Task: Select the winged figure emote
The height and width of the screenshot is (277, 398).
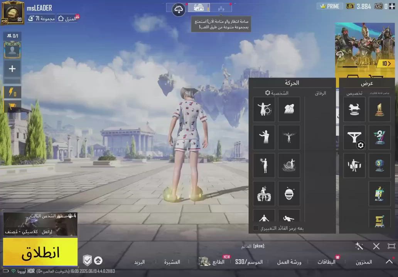Action: [289, 137]
